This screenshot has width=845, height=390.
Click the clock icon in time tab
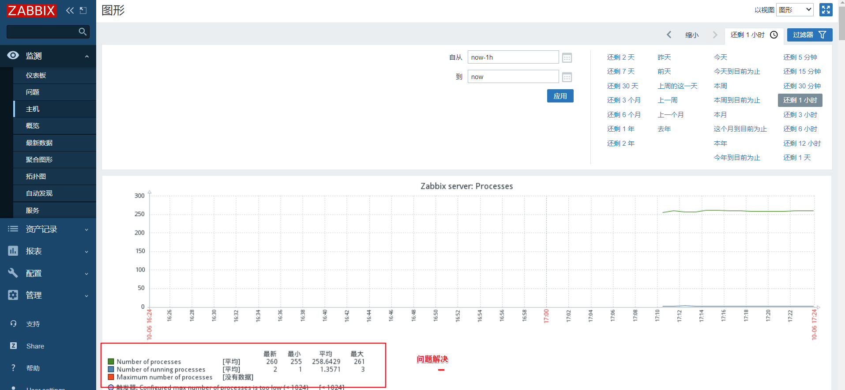click(x=774, y=35)
